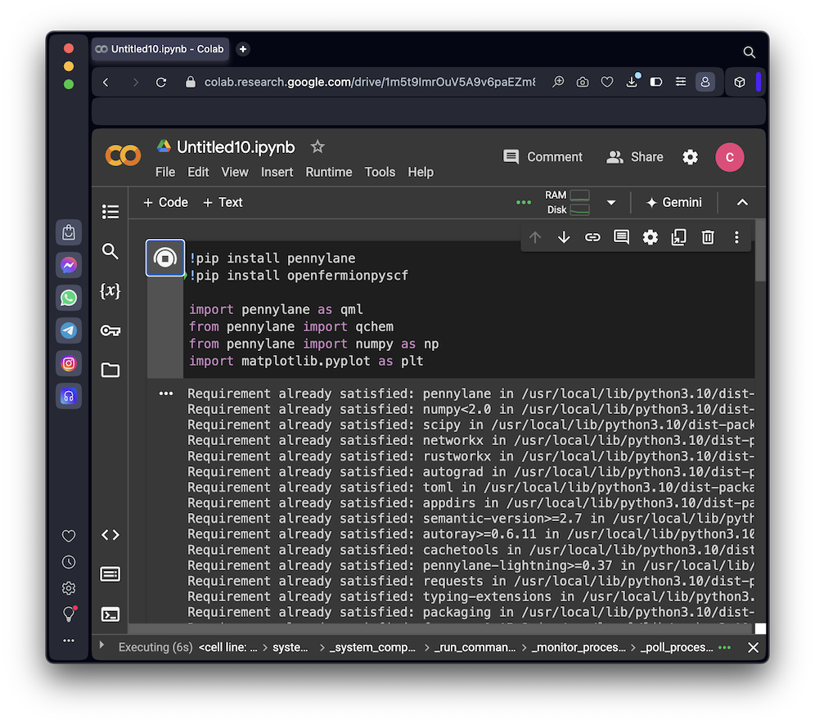Open the cell's three-dot more options
815x724 pixels.
[736, 237]
